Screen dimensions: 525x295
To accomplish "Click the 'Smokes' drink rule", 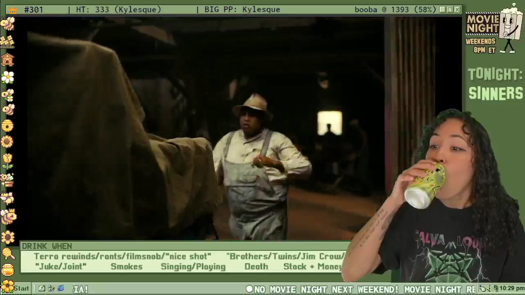I will [x=127, y=267].
